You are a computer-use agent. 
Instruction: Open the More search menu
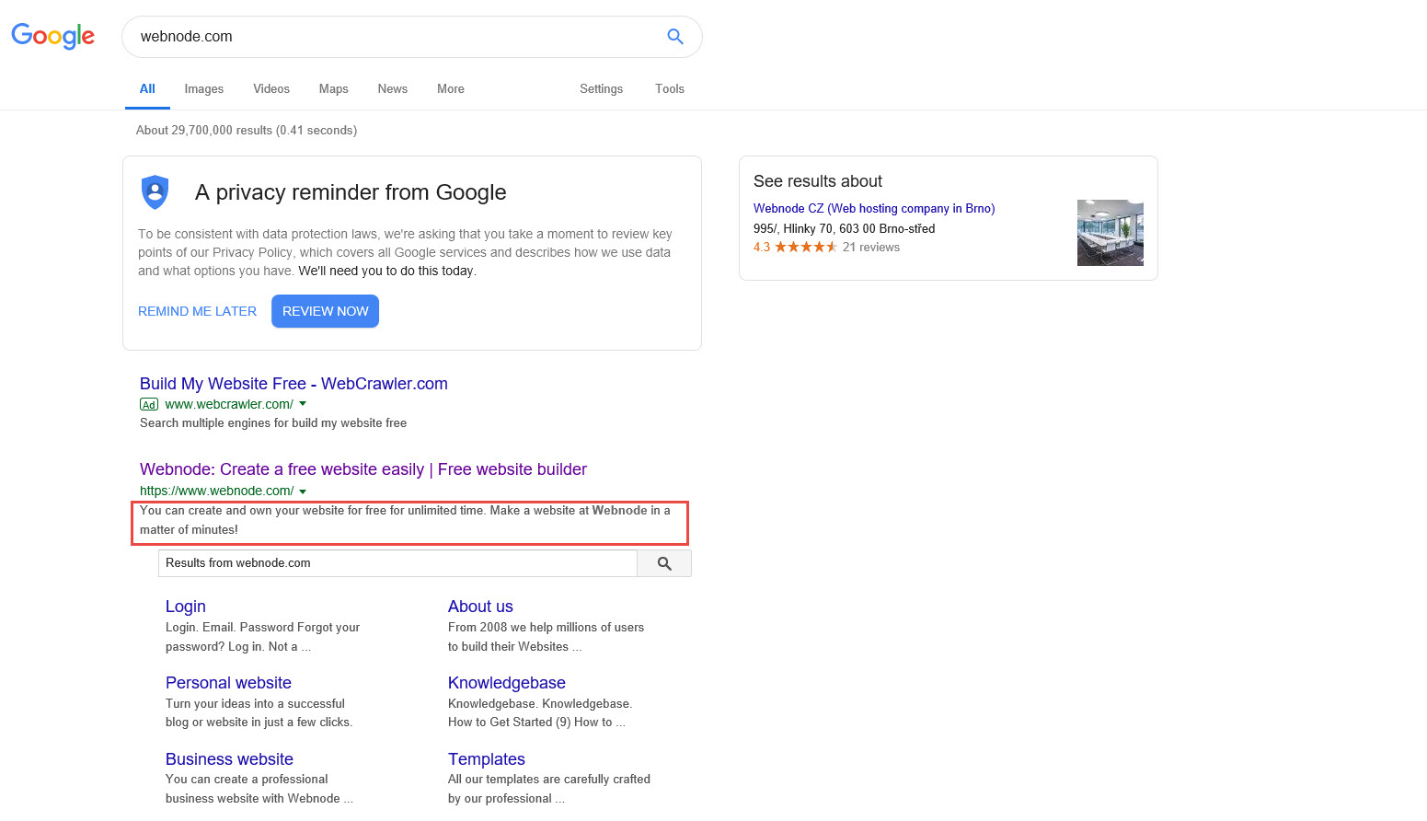pyautogui.click(x=451, y=88)
